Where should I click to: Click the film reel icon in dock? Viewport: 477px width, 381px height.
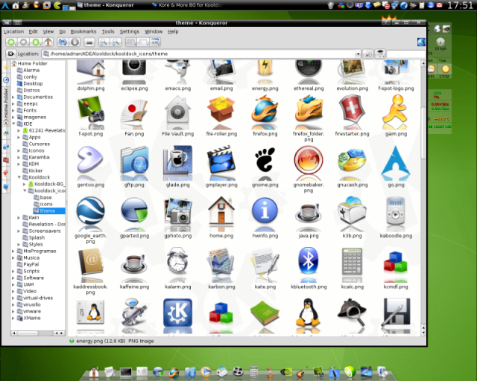238,371
